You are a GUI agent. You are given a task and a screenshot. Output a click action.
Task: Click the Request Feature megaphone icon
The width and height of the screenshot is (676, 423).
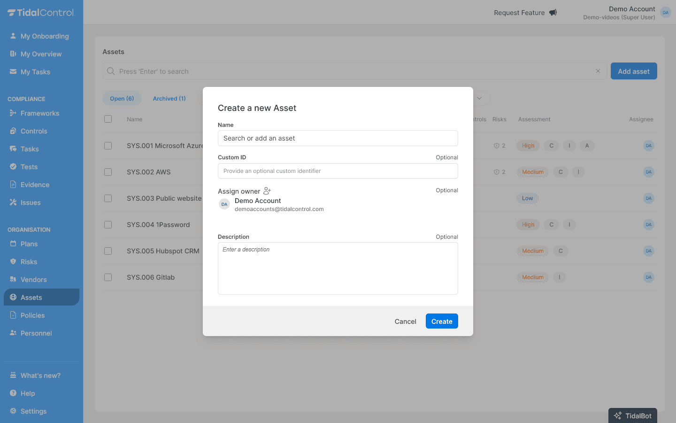553,12
